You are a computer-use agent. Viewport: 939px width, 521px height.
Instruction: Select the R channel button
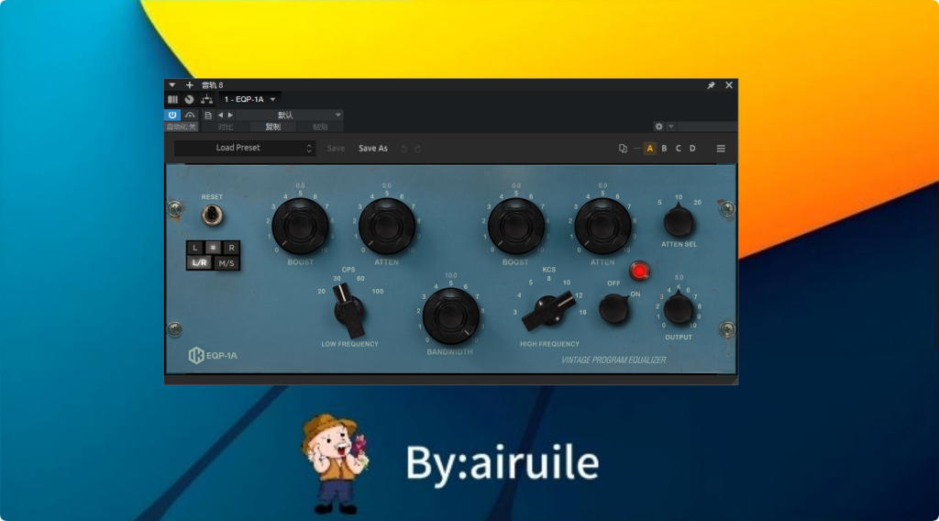point(231,248)
